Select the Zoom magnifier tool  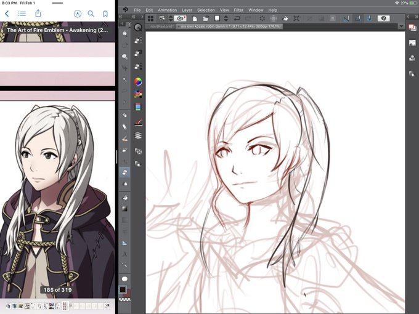124,34
